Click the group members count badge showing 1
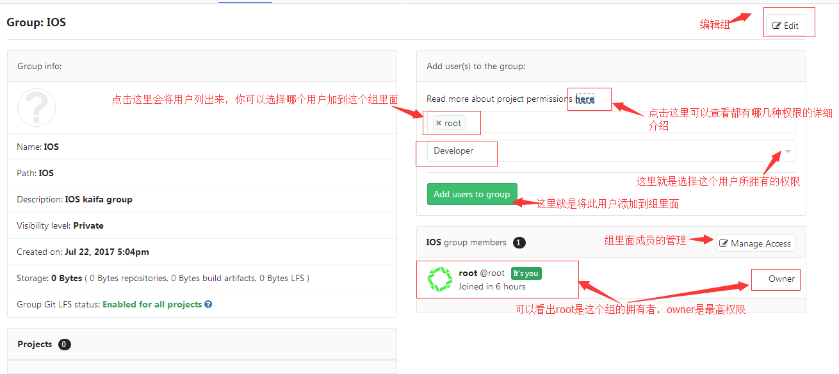The image size is (839, 374). pyautogui.click(x=519, y=243)
